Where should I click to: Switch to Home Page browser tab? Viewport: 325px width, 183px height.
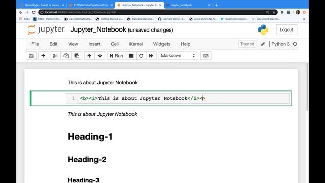(x=42, y=5)
